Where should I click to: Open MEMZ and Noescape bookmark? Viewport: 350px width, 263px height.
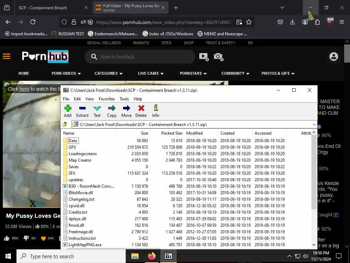pos(222,34)
